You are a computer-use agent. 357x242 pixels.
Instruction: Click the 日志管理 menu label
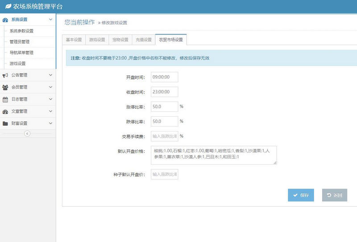(19, 99)
